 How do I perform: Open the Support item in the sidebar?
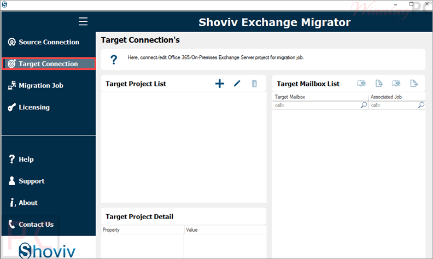(x=49, y=181)
